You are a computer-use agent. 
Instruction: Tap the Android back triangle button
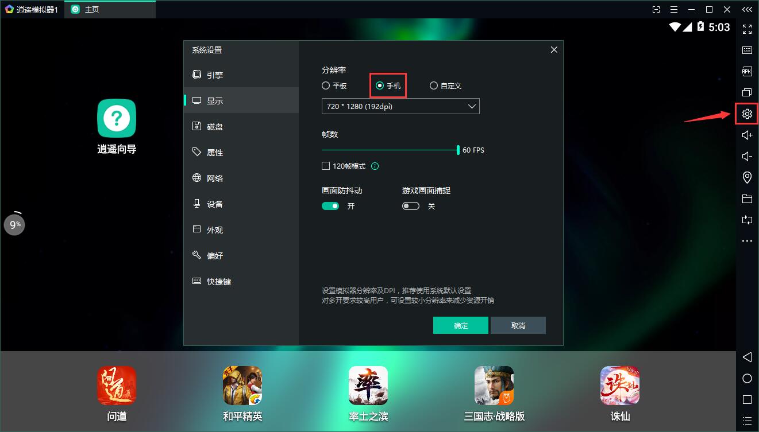[x=747, y=357]
